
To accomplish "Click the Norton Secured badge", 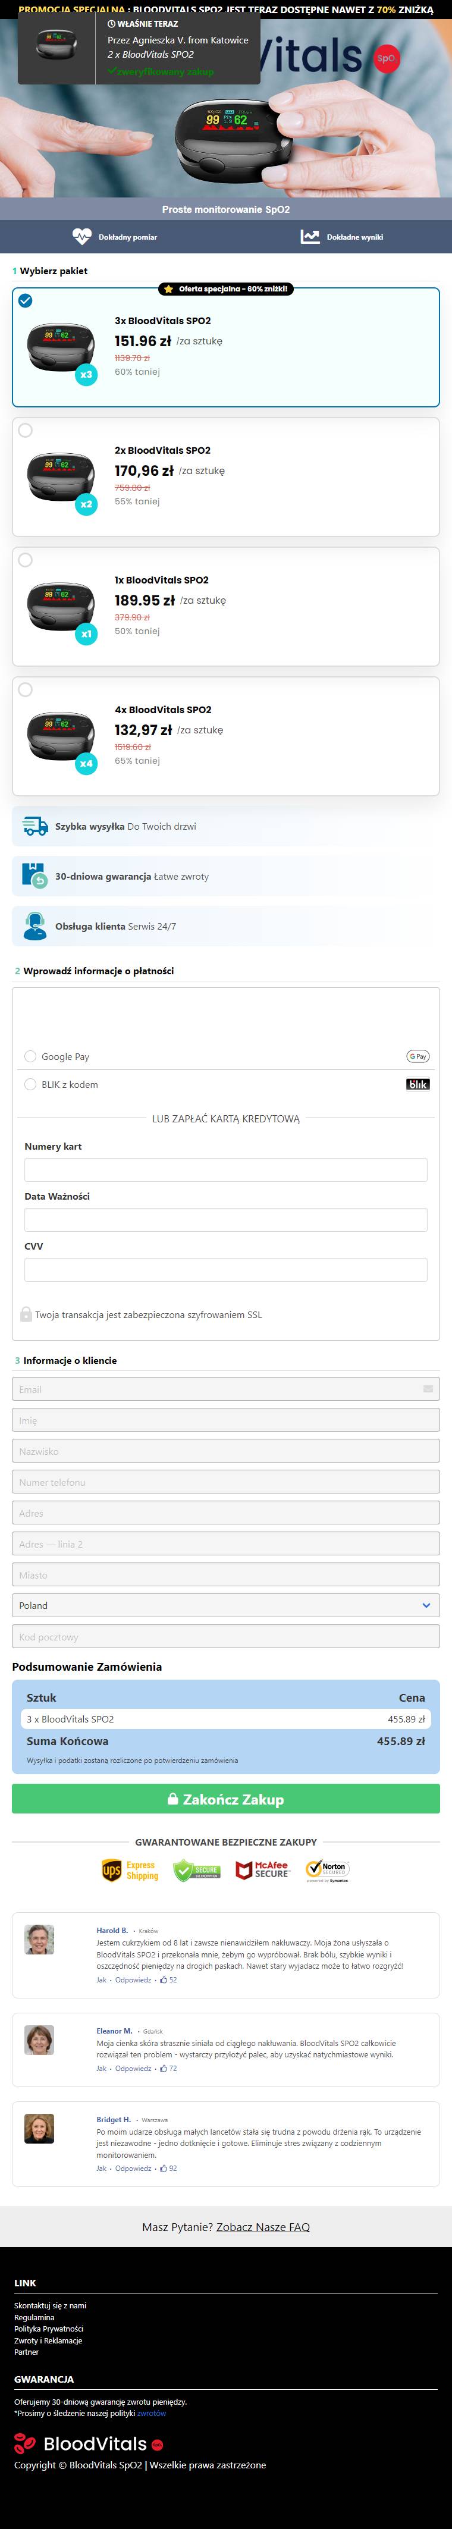I will click(x=327, y=1870).
